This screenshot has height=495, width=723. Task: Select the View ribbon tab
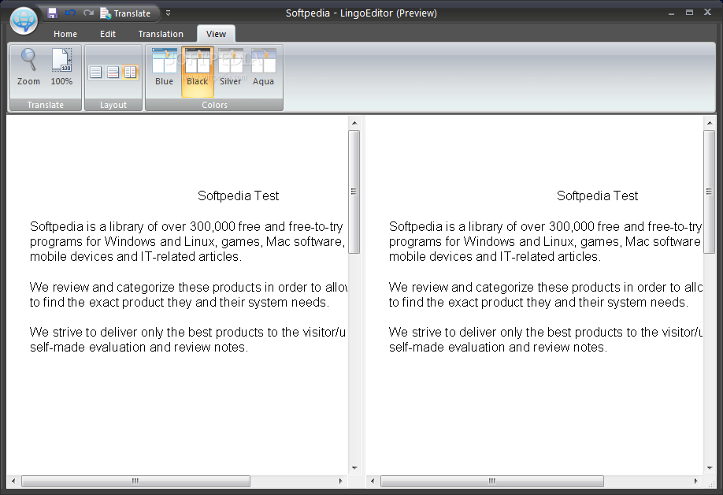(x=216, y=34)
